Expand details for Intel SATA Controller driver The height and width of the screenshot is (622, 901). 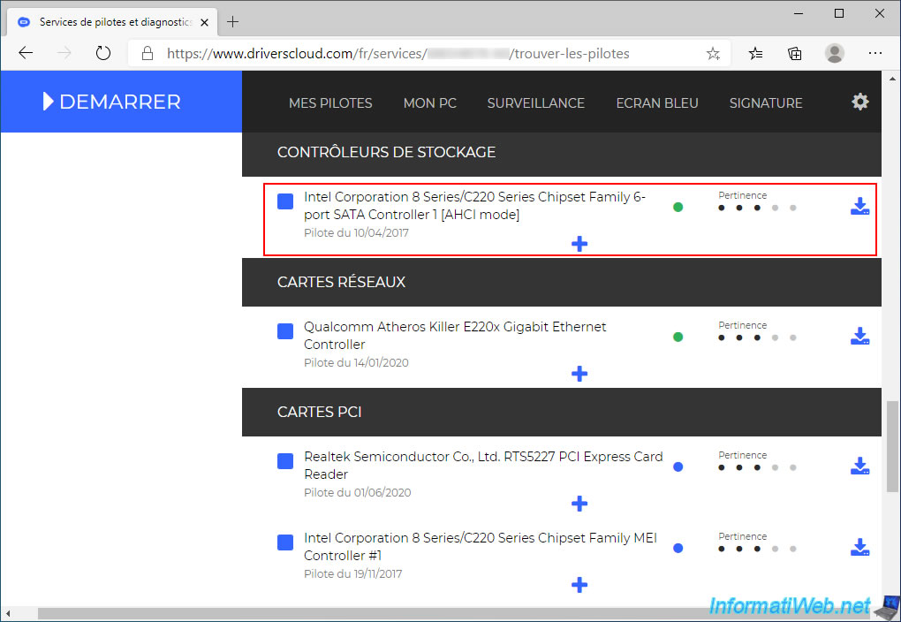tap(579, 244)
